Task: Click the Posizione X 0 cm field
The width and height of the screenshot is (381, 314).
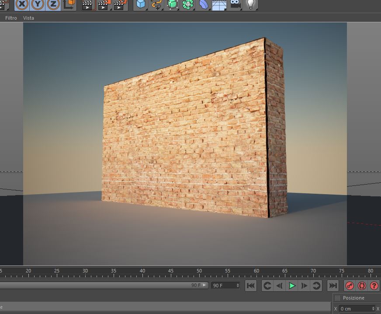Action: pyautogui.click(x=357, y=309)
